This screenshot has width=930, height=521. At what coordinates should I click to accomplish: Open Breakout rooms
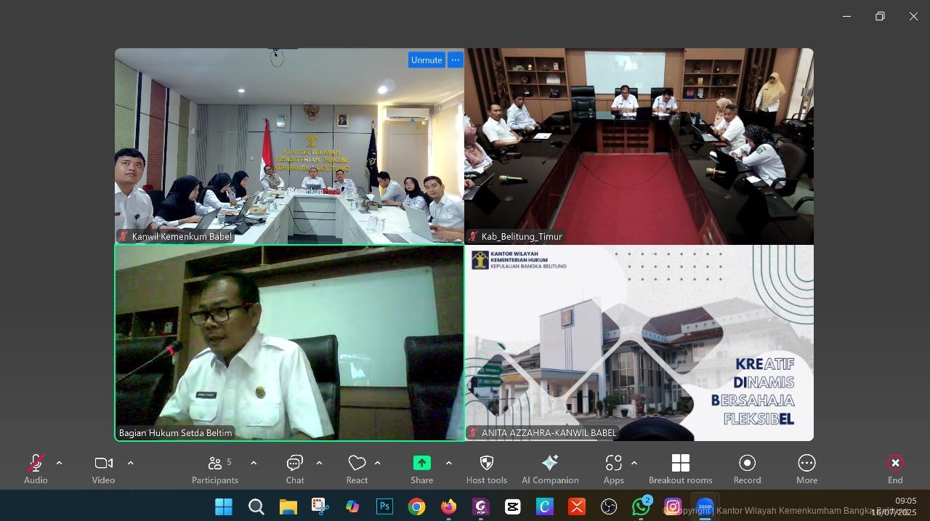pos(680,464)
